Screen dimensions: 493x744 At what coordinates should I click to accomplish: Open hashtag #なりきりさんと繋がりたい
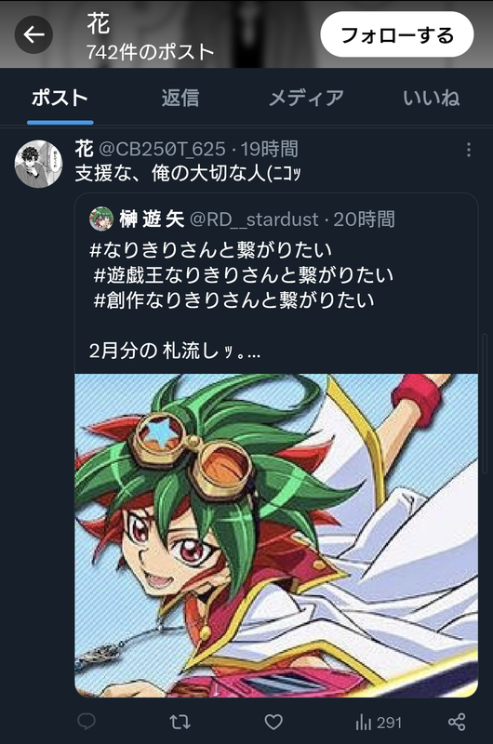[210, 249]
